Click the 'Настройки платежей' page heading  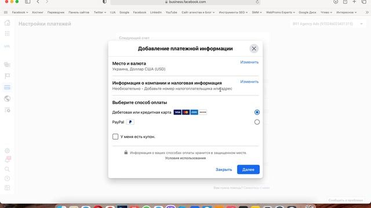point(45,24)
